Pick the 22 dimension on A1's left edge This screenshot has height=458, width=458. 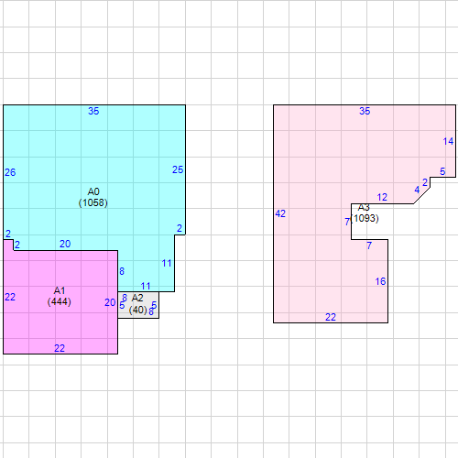tap(10, 297)
